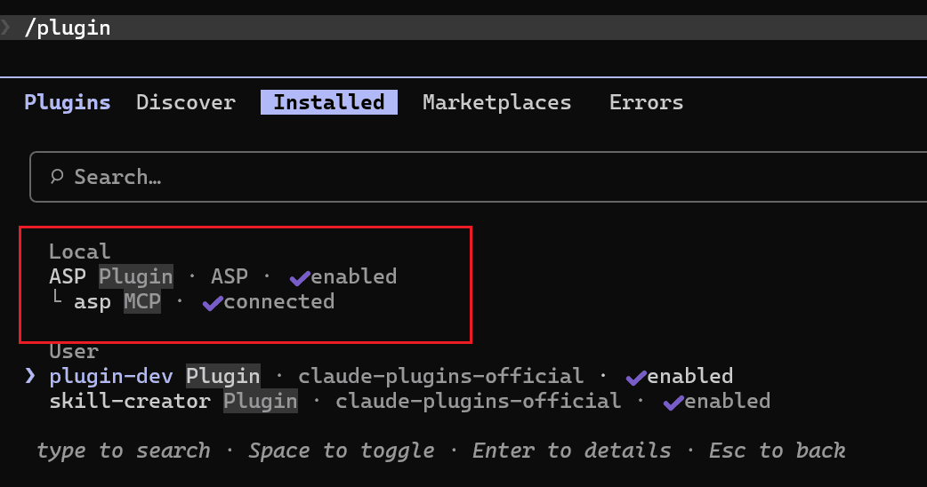Click the plugin-dev enabled checkmark icon
Image resolution: width=927 pixels, height=487 pixels.
635,377
